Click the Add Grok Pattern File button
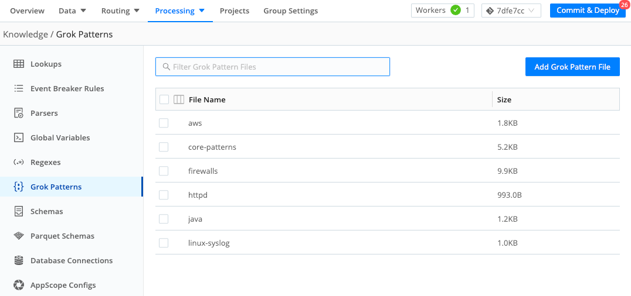 pos(572,67)
